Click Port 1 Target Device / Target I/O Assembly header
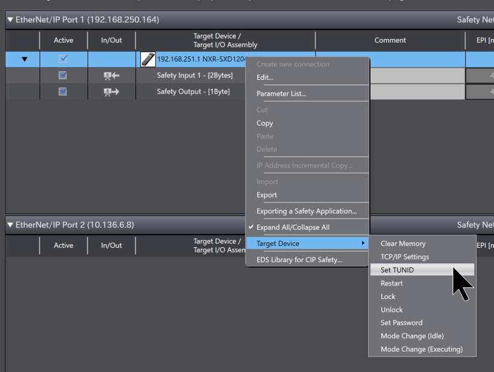 [x=225, y=40]
